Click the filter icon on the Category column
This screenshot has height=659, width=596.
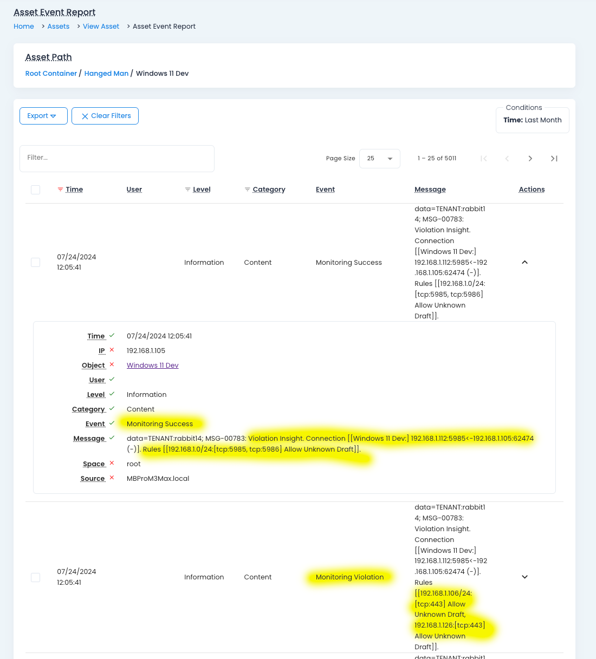pyautogui.click(x=247, y=190)
